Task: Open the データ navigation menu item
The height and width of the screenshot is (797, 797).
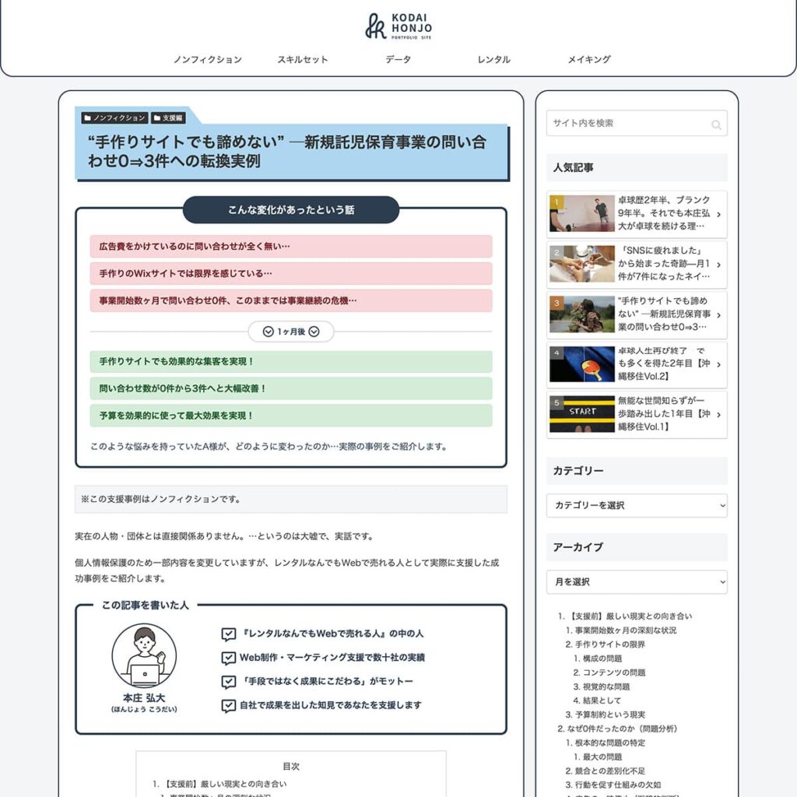Action: pos(398,59)
